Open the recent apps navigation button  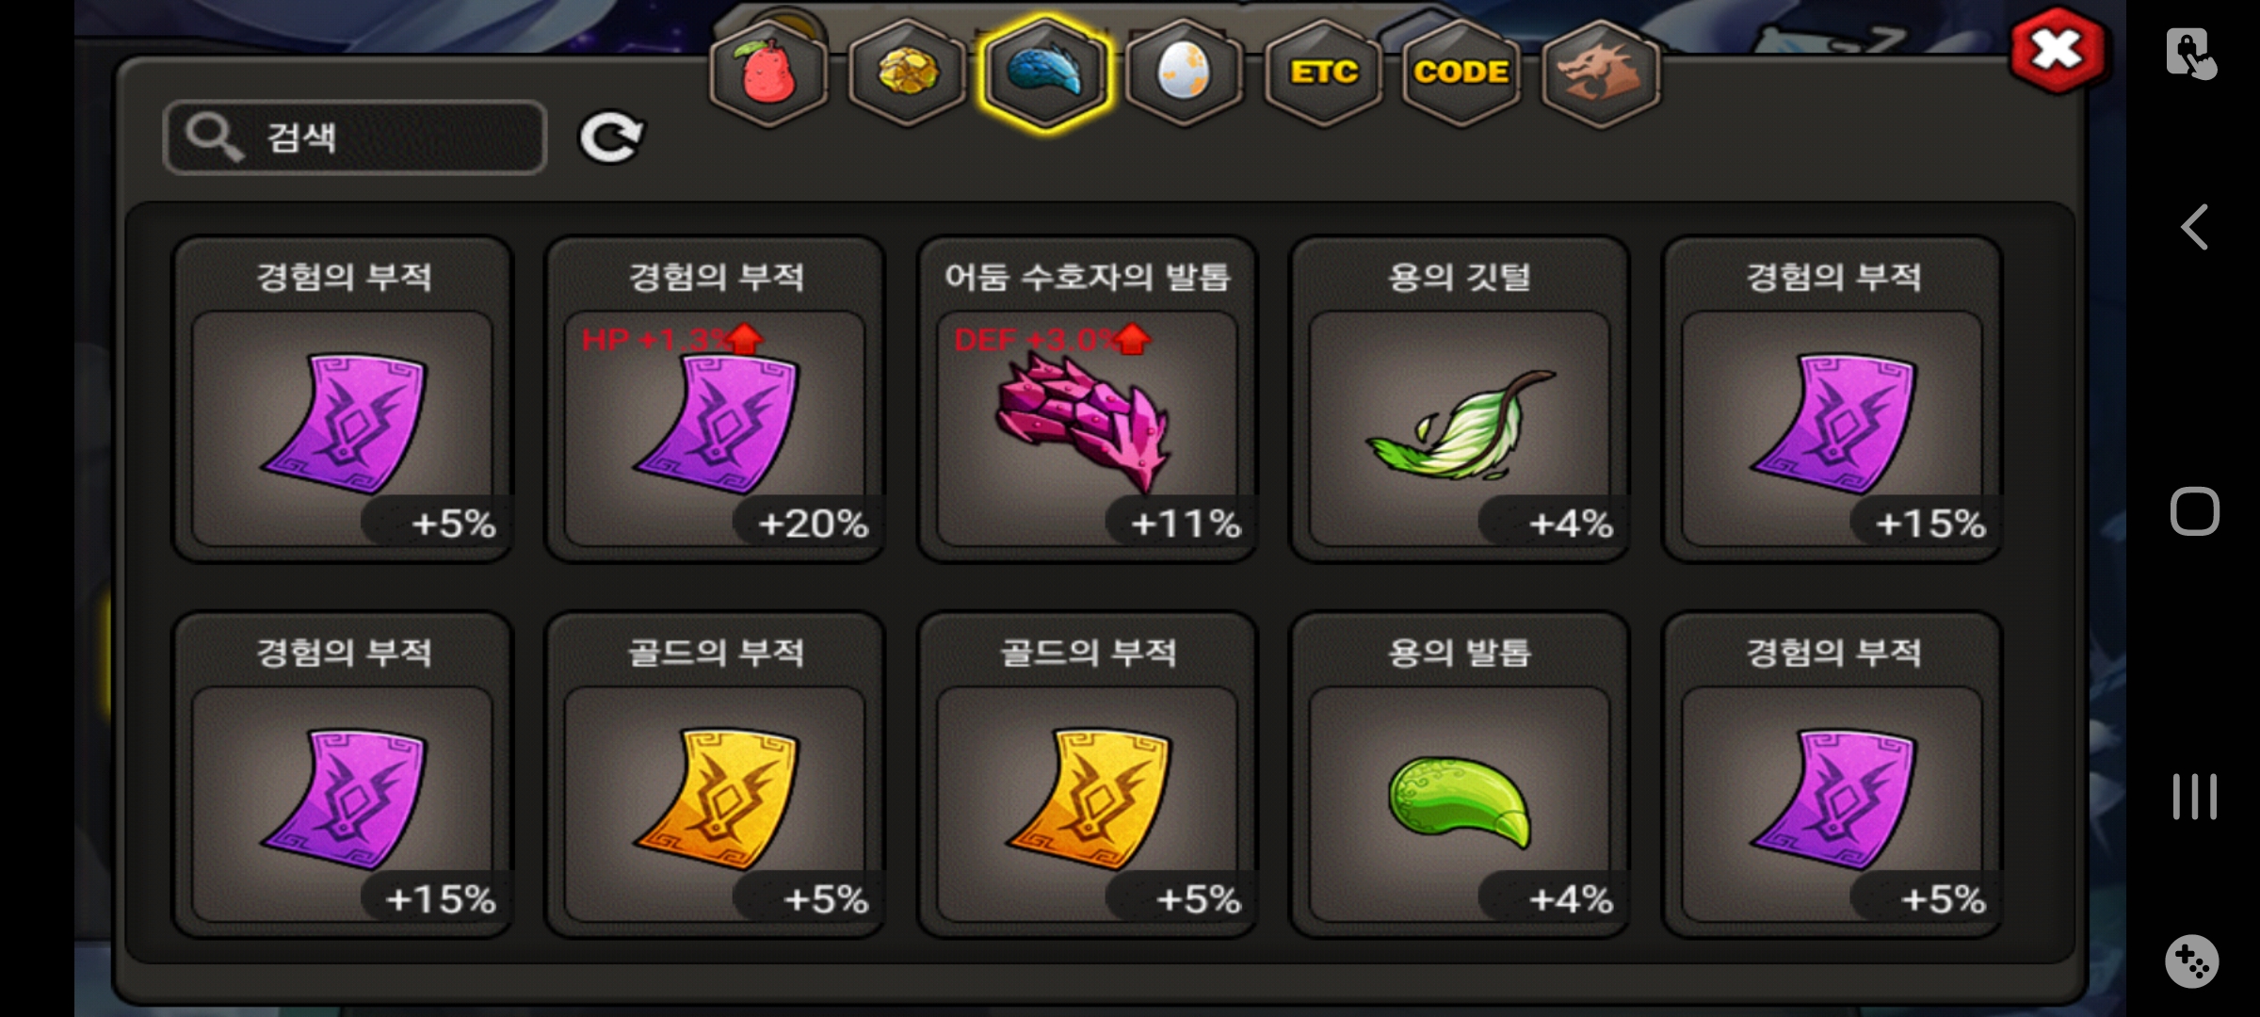coord(2194,797)
